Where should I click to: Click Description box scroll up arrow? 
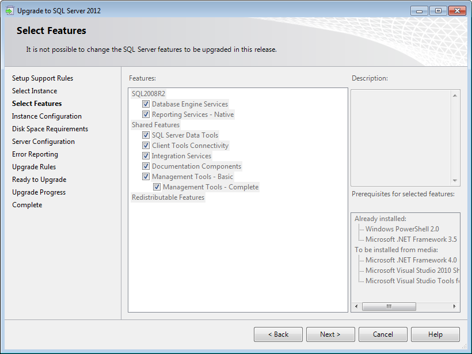click(455, 96)
